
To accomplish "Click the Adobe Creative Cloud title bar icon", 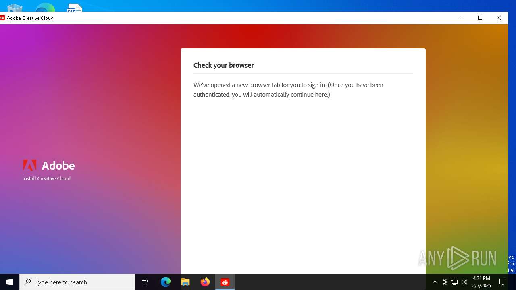I will [x=2, y=18].
